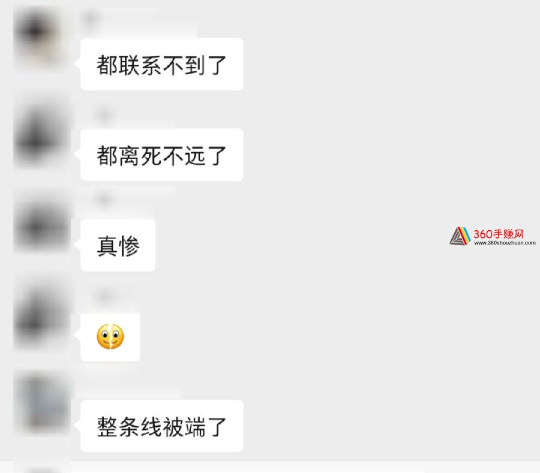Click the white bubble around the emoji
Viewport: 540px width, 473px height.
click(x=110, y=338)
